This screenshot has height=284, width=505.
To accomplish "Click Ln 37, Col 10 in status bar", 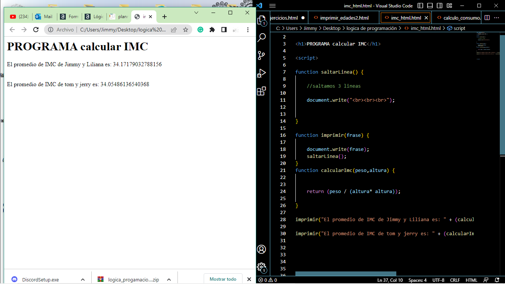I will (x=390, y=280).
